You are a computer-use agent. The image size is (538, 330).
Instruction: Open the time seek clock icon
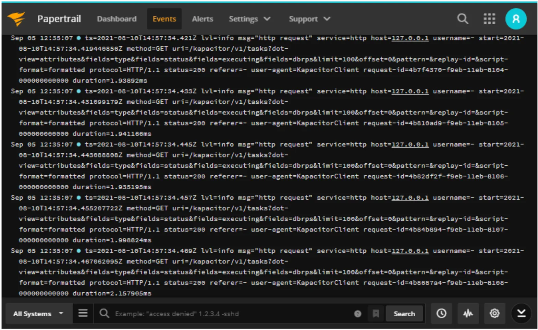(x=441, y=313)
